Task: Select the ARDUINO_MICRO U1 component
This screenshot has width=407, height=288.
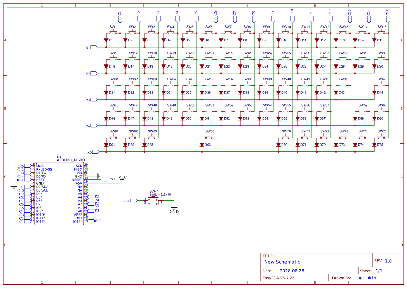Action: 59,193
